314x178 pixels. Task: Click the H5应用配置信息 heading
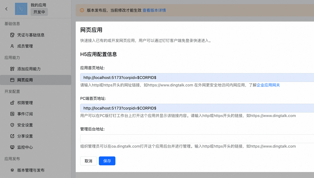99,54
